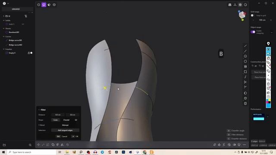Open the Windows Start menu
The image size is (276, 155).
pos(3,152)
